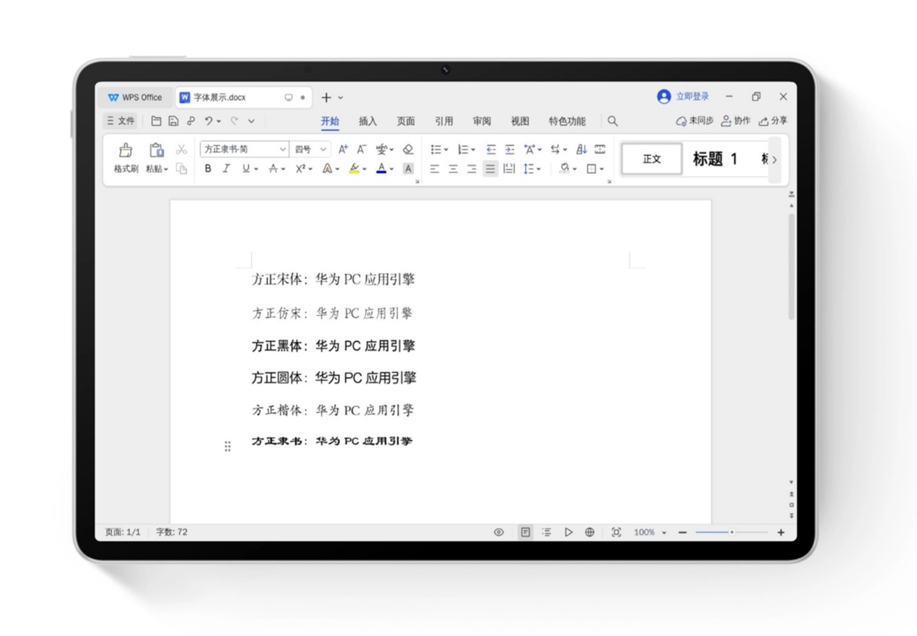Click the zoom slider handle
The image size is (917, 636).
click(x=732, y=532)
